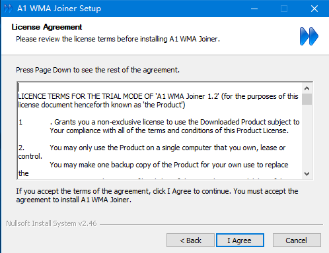Cancel the A1 WMA Joiner installation

click(x=297, y=240)
